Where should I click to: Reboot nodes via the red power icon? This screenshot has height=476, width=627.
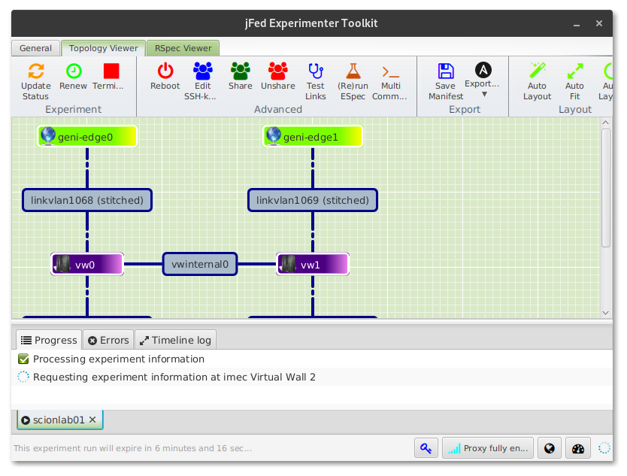pyautogui.click(x=165, y=71)
